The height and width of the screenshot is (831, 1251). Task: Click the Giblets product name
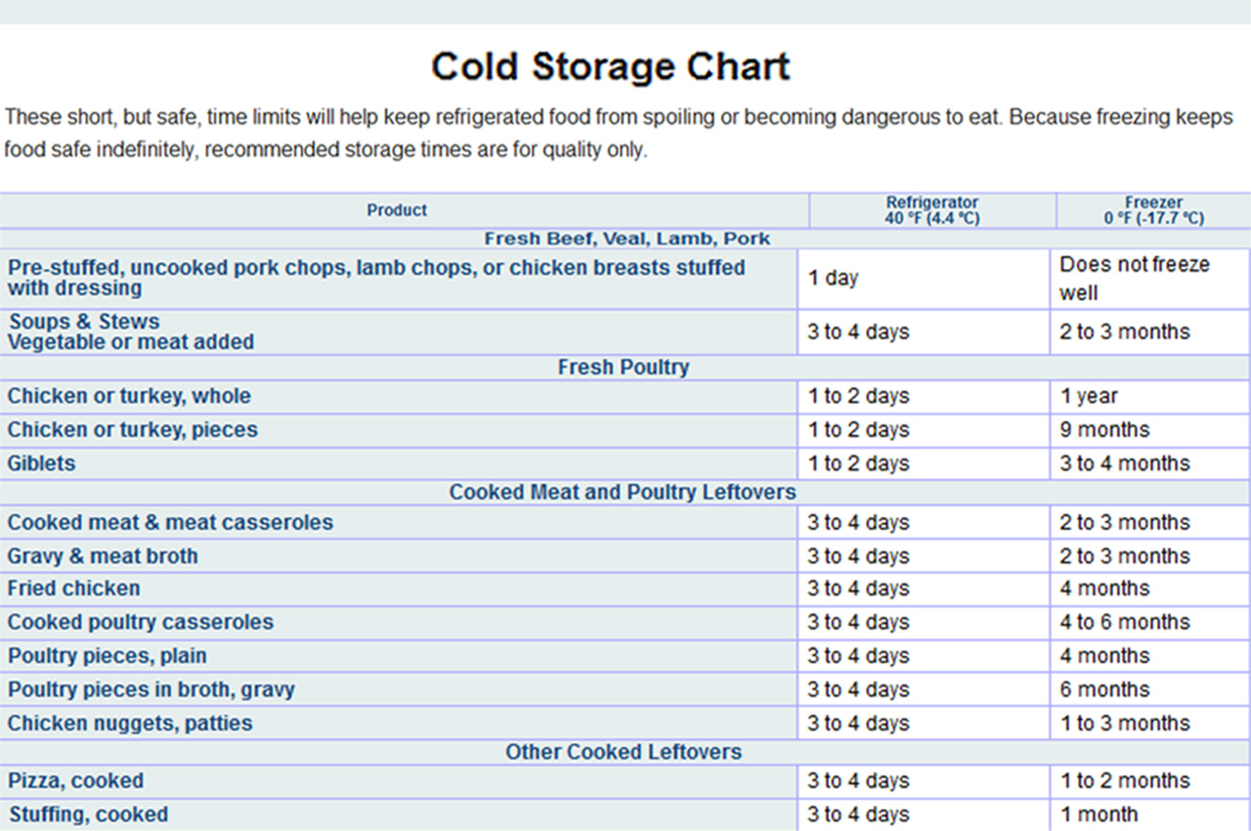click(41, 463)
